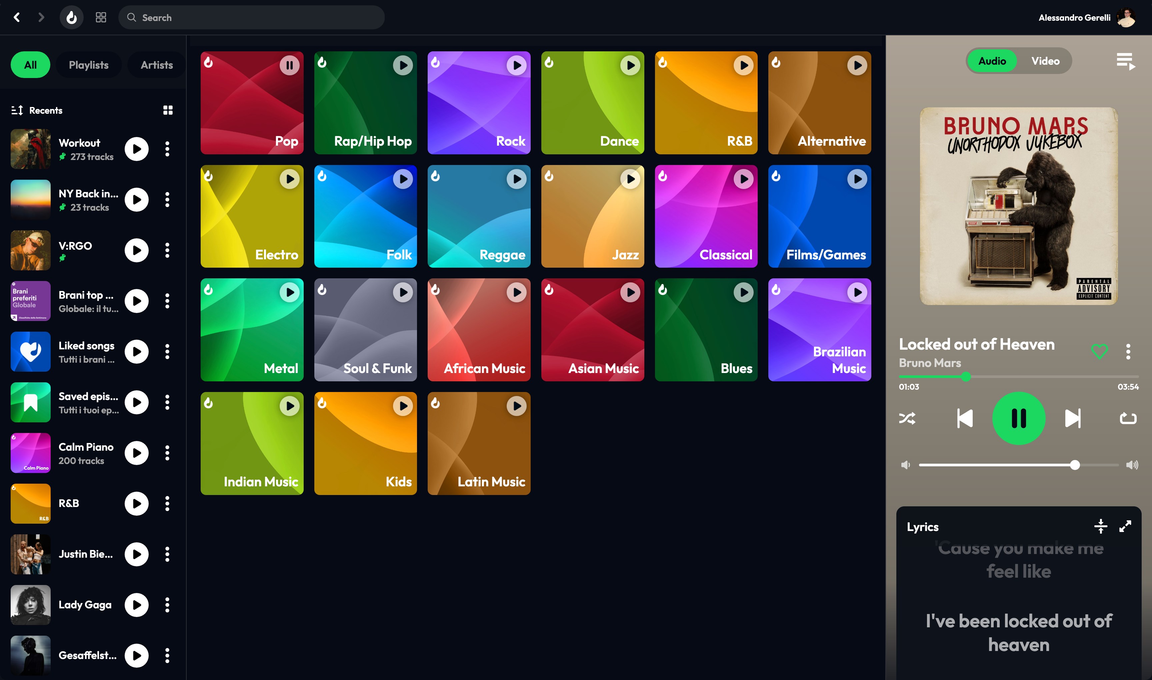Play the Classical genre tile
This screenshot has height=680, width=1152.
tap(743, 179)
